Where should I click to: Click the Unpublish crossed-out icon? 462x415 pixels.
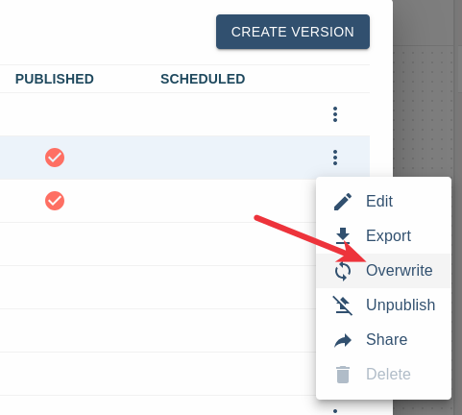(x=343, y=305)
